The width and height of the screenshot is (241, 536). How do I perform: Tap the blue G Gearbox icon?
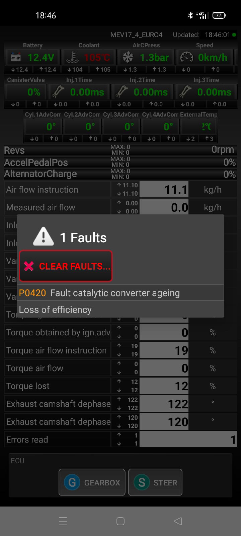tap(72, 482)
